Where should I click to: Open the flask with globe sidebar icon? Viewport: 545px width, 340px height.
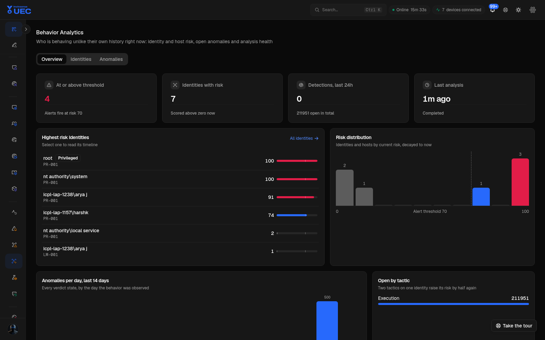pyautogui.click(x=14, y=277)
